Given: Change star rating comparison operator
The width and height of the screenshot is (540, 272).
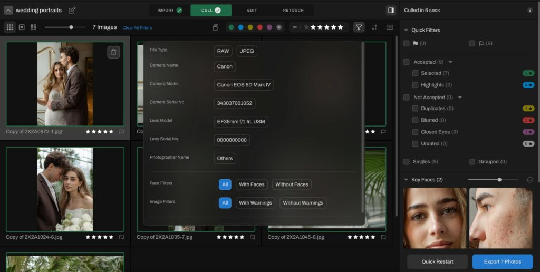Looking at the screenshot, I should (295, 27).
